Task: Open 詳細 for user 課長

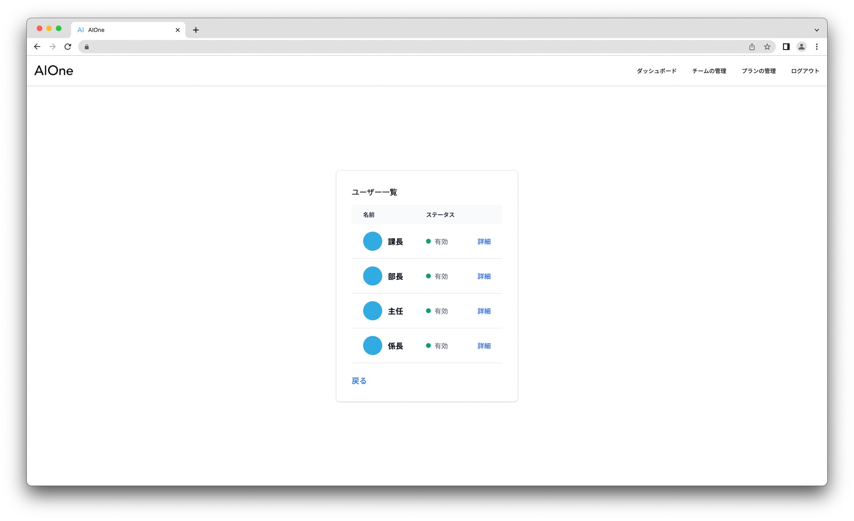Action: tap(484, 242)
